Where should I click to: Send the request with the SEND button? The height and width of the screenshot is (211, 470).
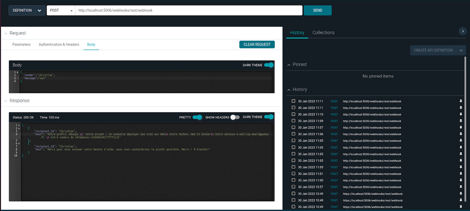coord(318,10)
